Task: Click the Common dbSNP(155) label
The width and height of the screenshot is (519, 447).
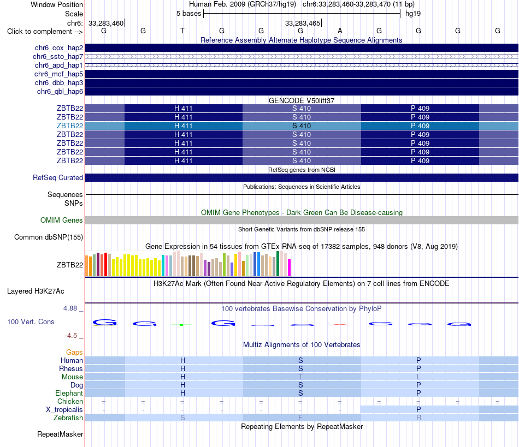Action: click(49, 237)
